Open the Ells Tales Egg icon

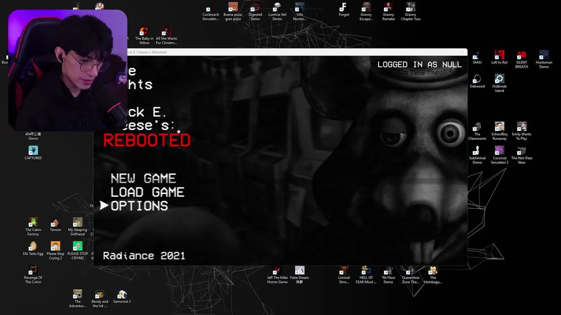tap(33, 249)
